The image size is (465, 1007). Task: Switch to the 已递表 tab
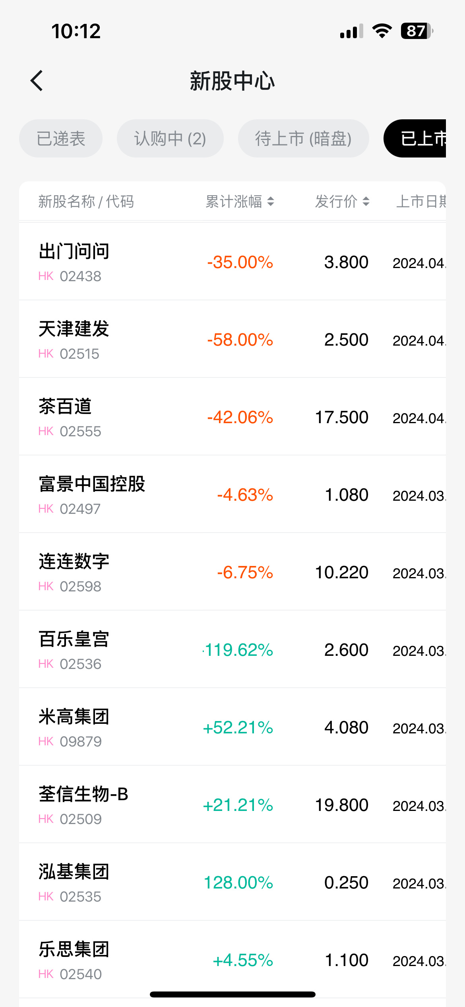coord(61,139)
